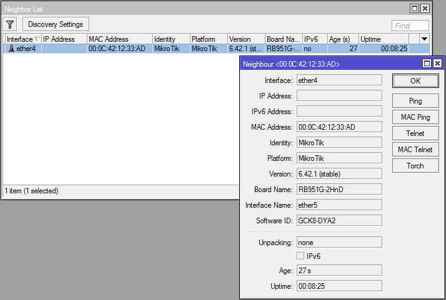The height and width of the screenshot is (300, 446).
Task: Launch Torch from the Neighbour dialog
Action: coord(415,166)
